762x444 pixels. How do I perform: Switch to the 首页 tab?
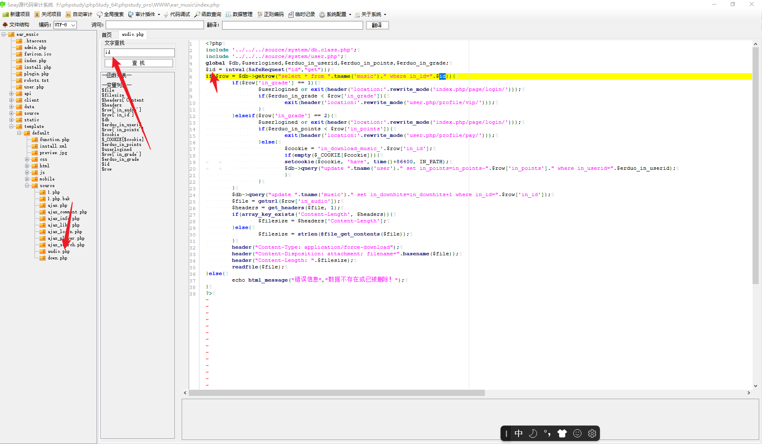107,34
